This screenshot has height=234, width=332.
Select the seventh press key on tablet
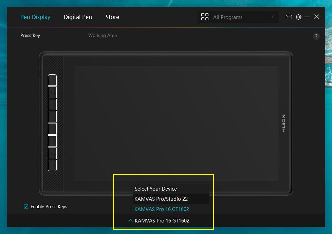point(52,153)
